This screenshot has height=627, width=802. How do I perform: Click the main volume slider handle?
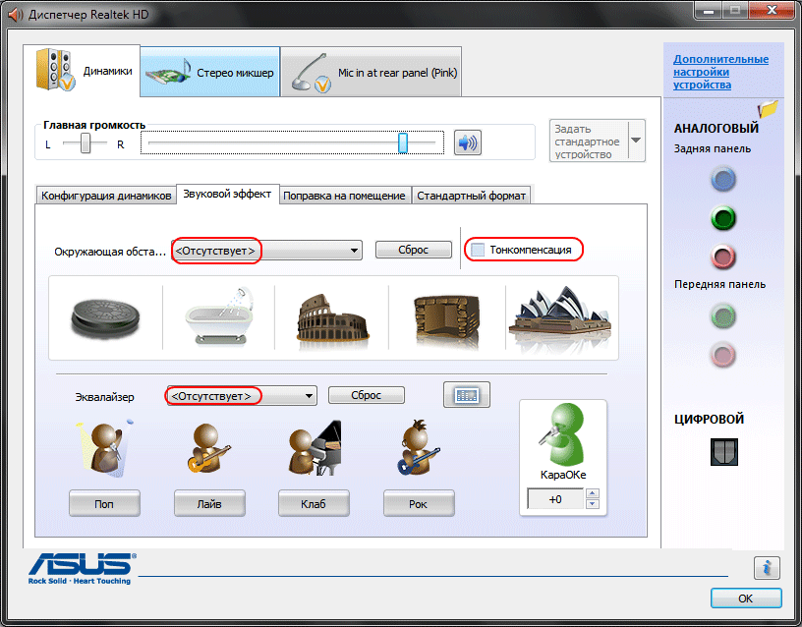(x=403, y=143)
